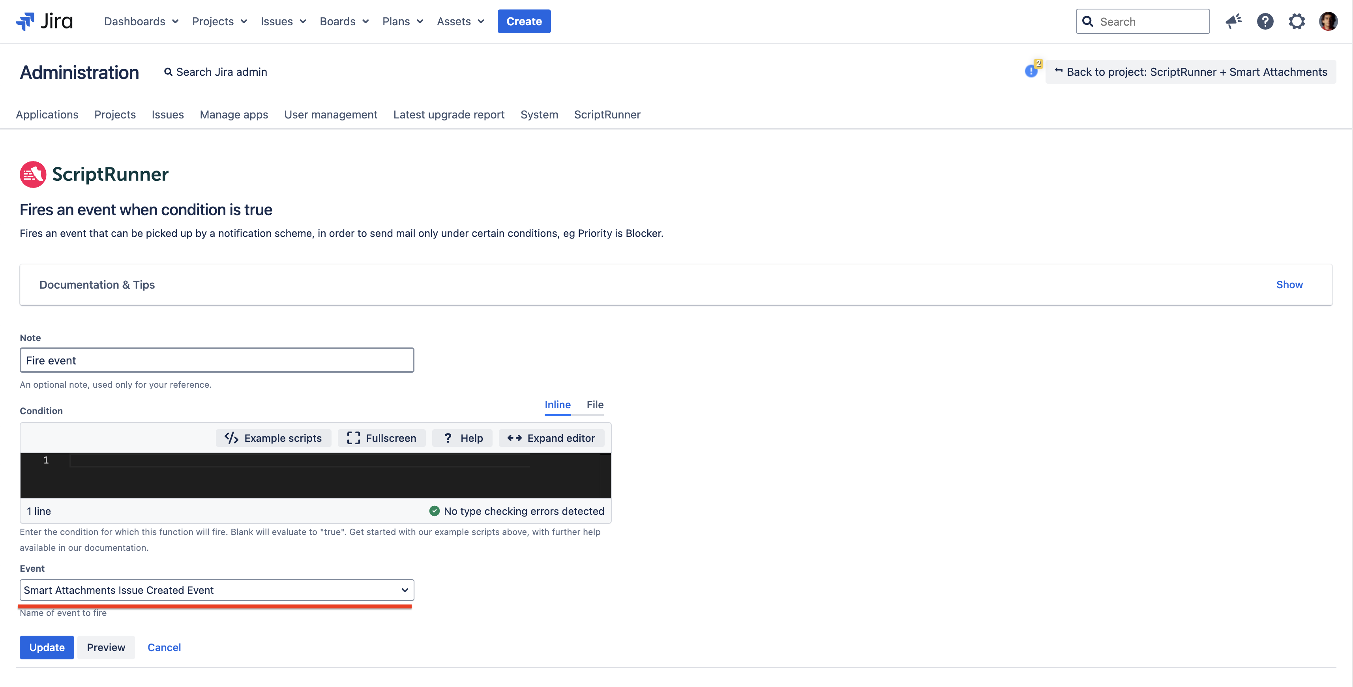
Task: Click the admin notifications alert icon
Action: pos(1032,70)
